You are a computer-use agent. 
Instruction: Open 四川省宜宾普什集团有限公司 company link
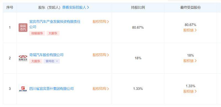coord(51,89)
